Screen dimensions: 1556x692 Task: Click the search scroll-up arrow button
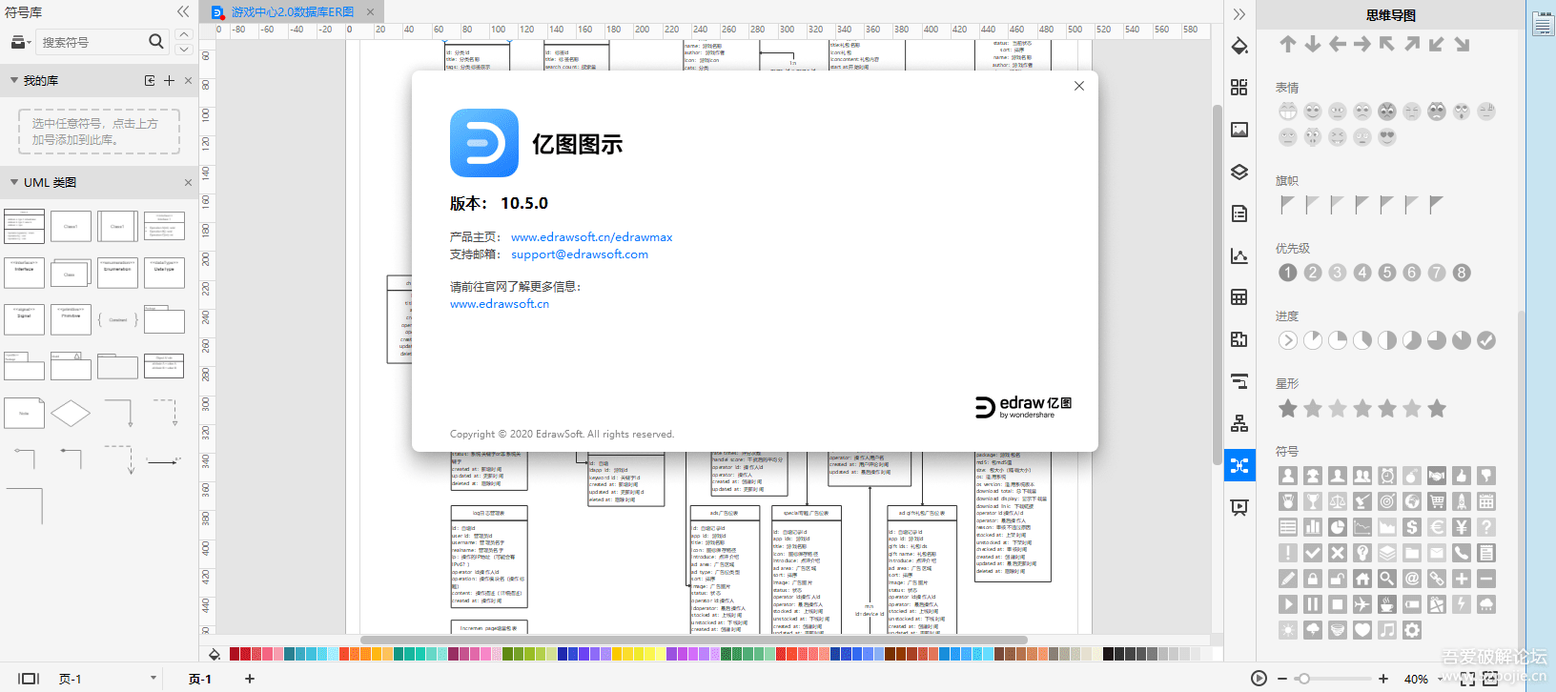(184, 34)
